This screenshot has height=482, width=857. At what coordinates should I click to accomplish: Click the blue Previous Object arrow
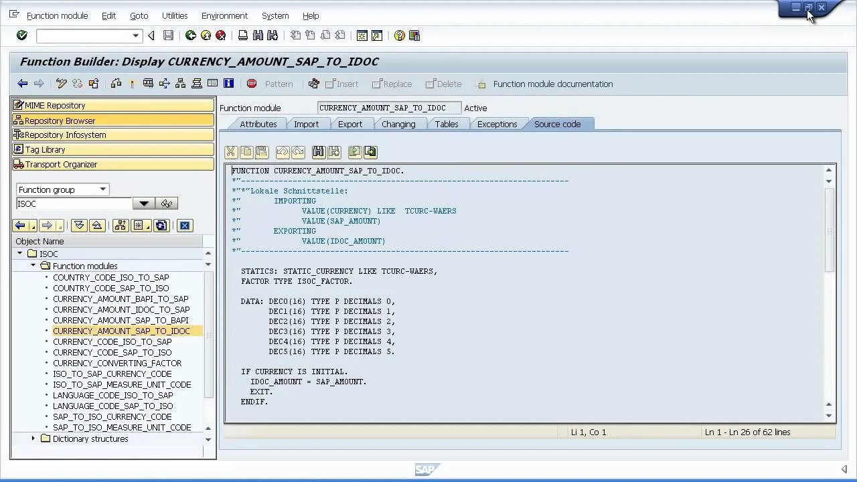click(x=21, y=226)
